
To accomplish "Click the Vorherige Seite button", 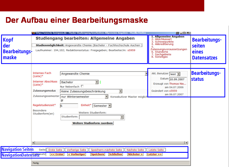I will pos(77,150).
